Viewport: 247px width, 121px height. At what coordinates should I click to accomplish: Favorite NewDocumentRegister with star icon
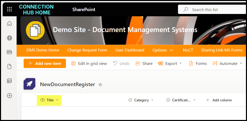100,85
